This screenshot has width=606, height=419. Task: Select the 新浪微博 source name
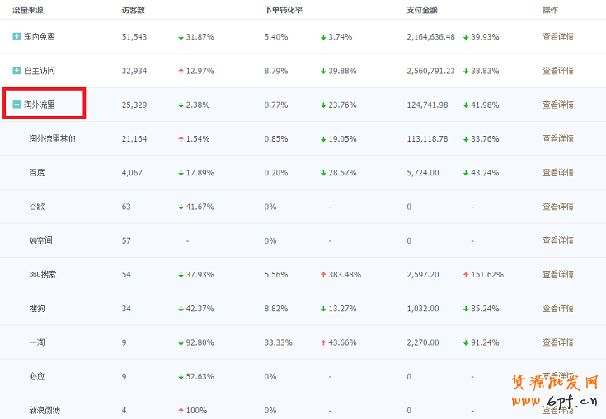pyautogui.click(x=45, y=410)
